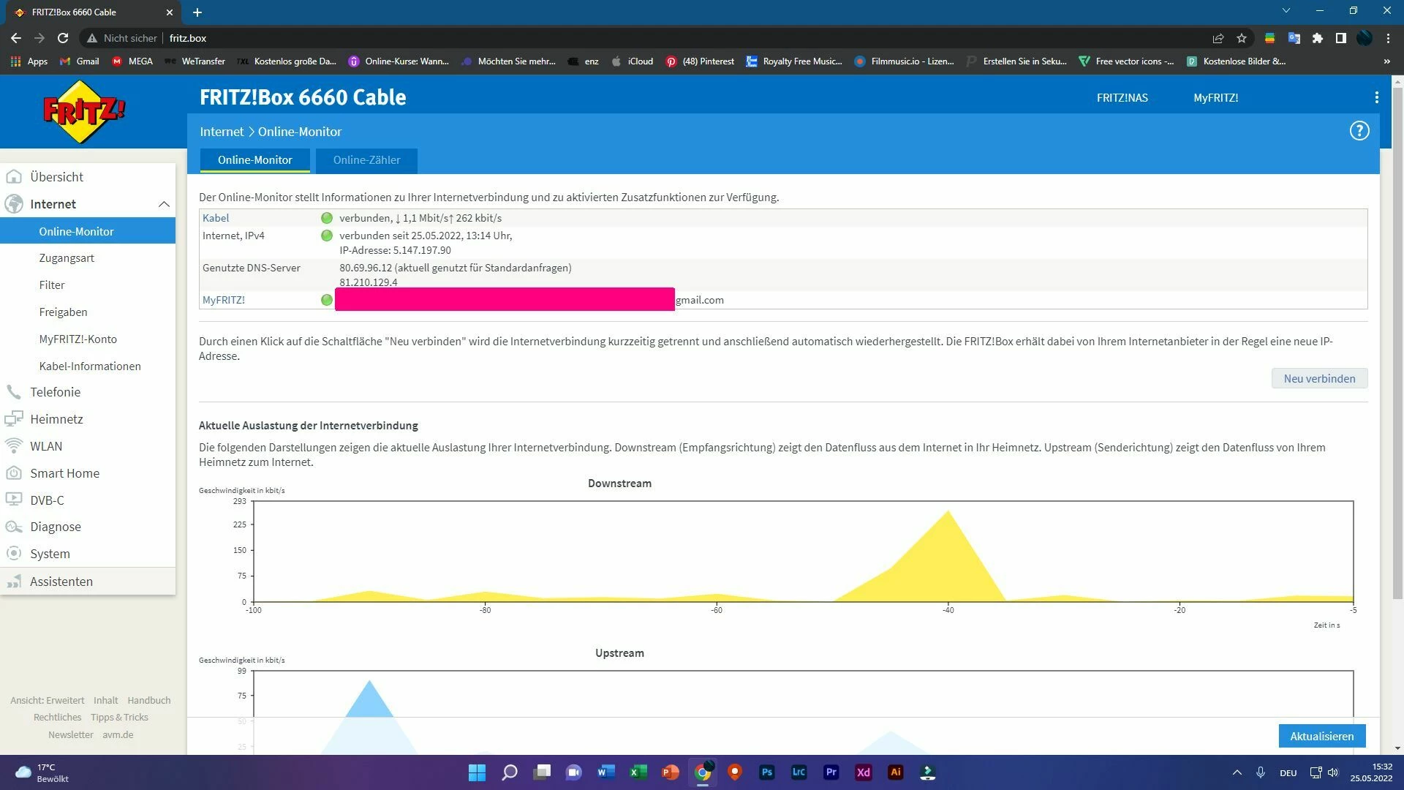The width and height of the screenshot is (1404, 790).
Task: Open the three-dot menu in FRITZ!Box header
Action: (x=1376, y=98)
